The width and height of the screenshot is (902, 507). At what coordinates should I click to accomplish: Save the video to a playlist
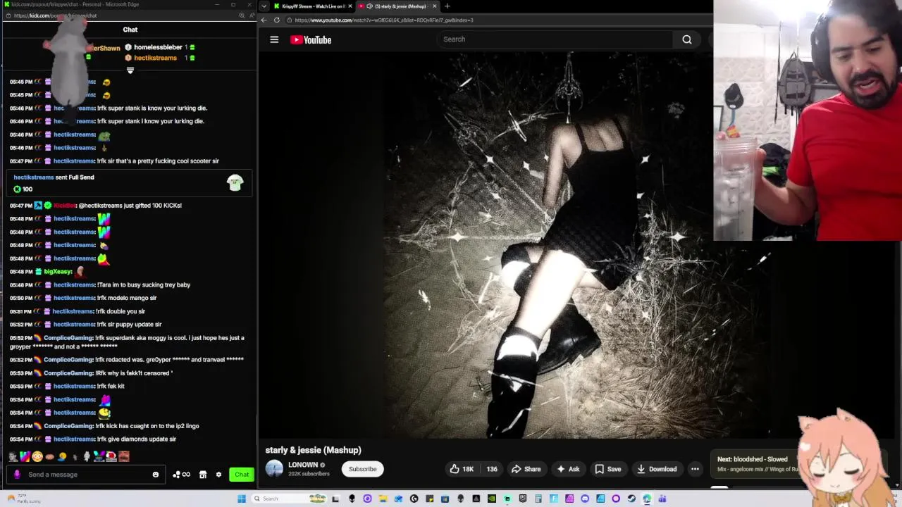pyautogui.click(x=607, y=469)
